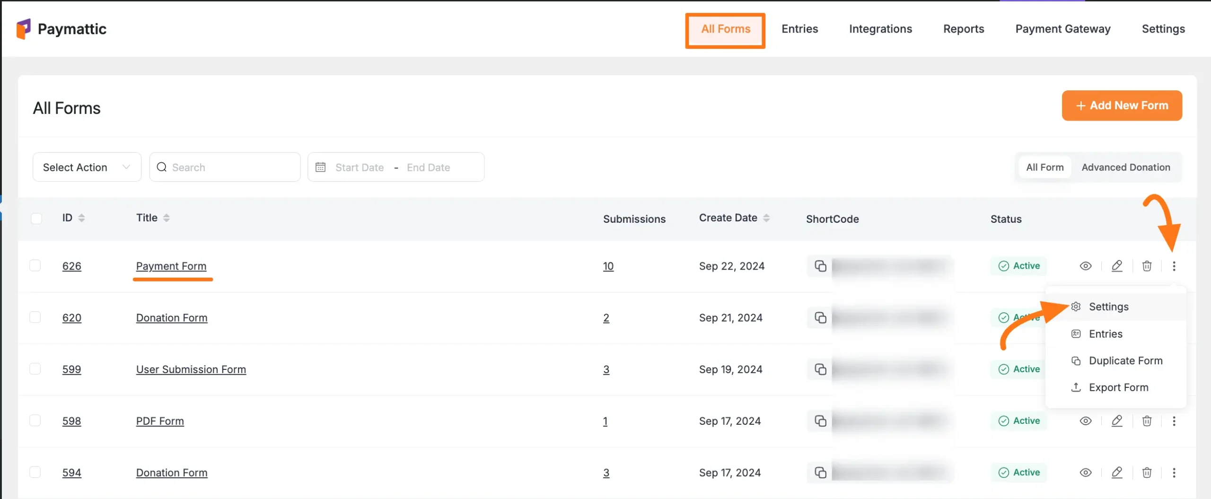Click the Add New Form button
This screenshot has height=499, width=1211.
(x=1122, y=105)
